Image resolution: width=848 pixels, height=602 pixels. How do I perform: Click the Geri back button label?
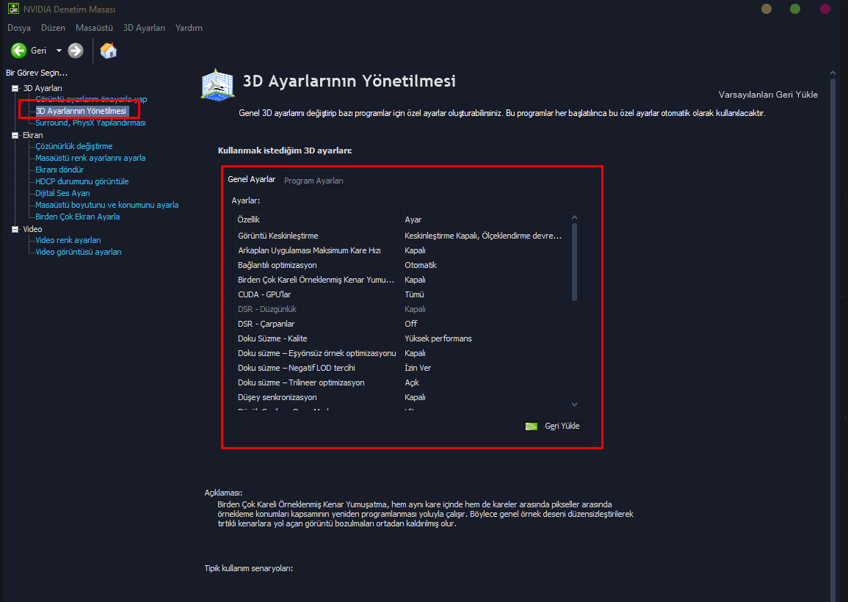tap(38, 51)
